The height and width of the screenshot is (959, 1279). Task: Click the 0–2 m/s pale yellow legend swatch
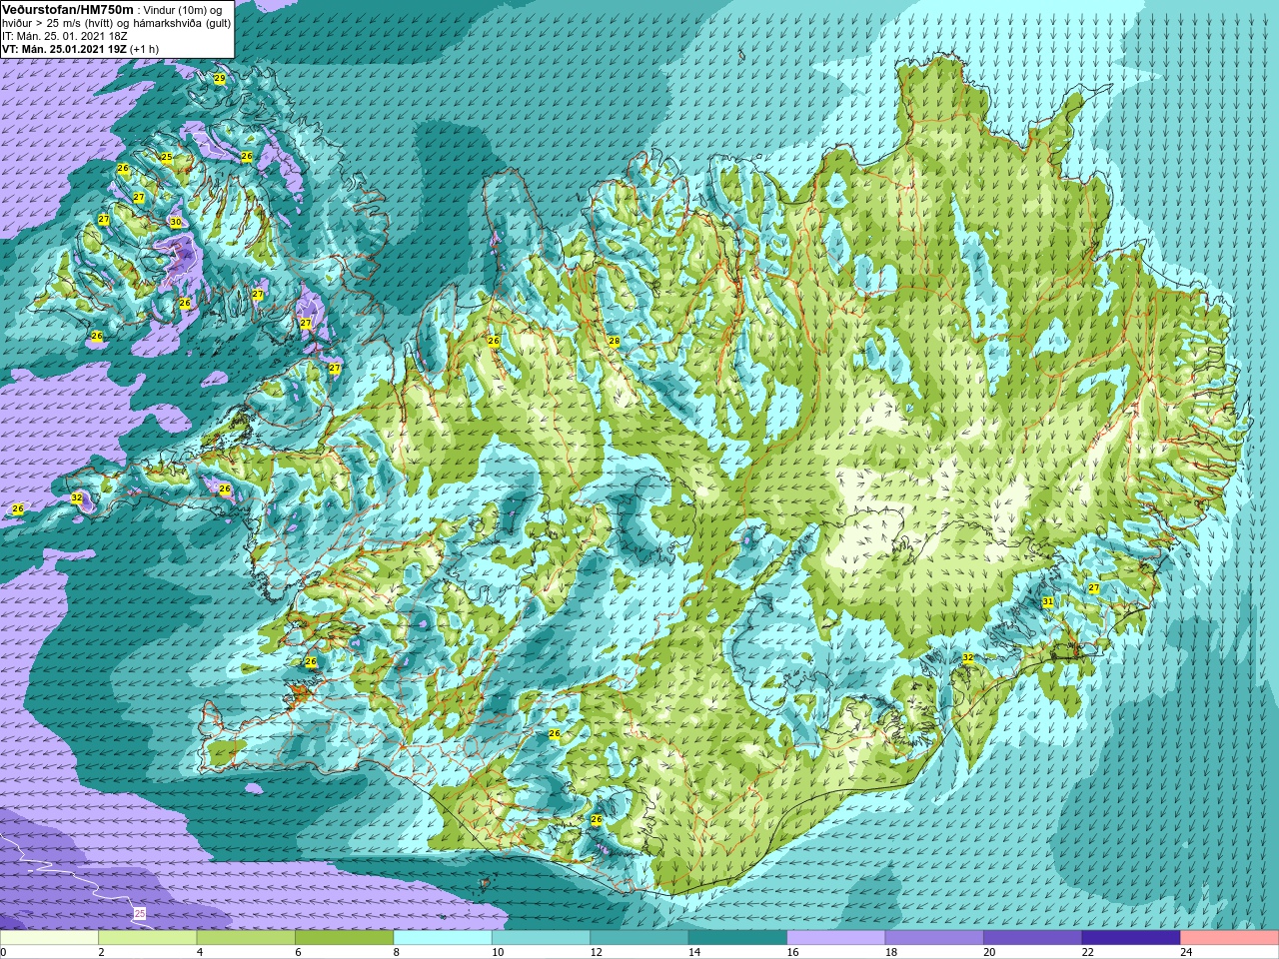[x=49, y=938]
